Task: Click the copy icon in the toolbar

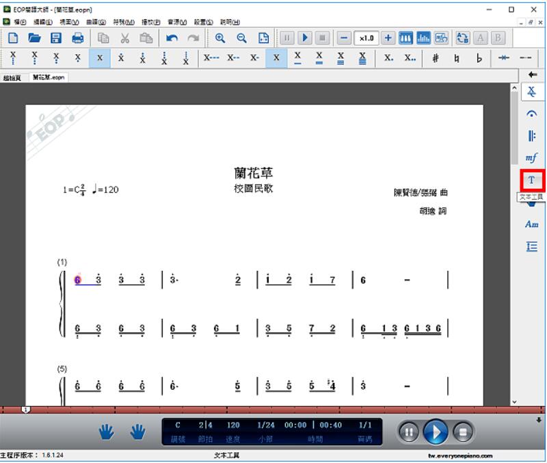Action: pos(103,38)
